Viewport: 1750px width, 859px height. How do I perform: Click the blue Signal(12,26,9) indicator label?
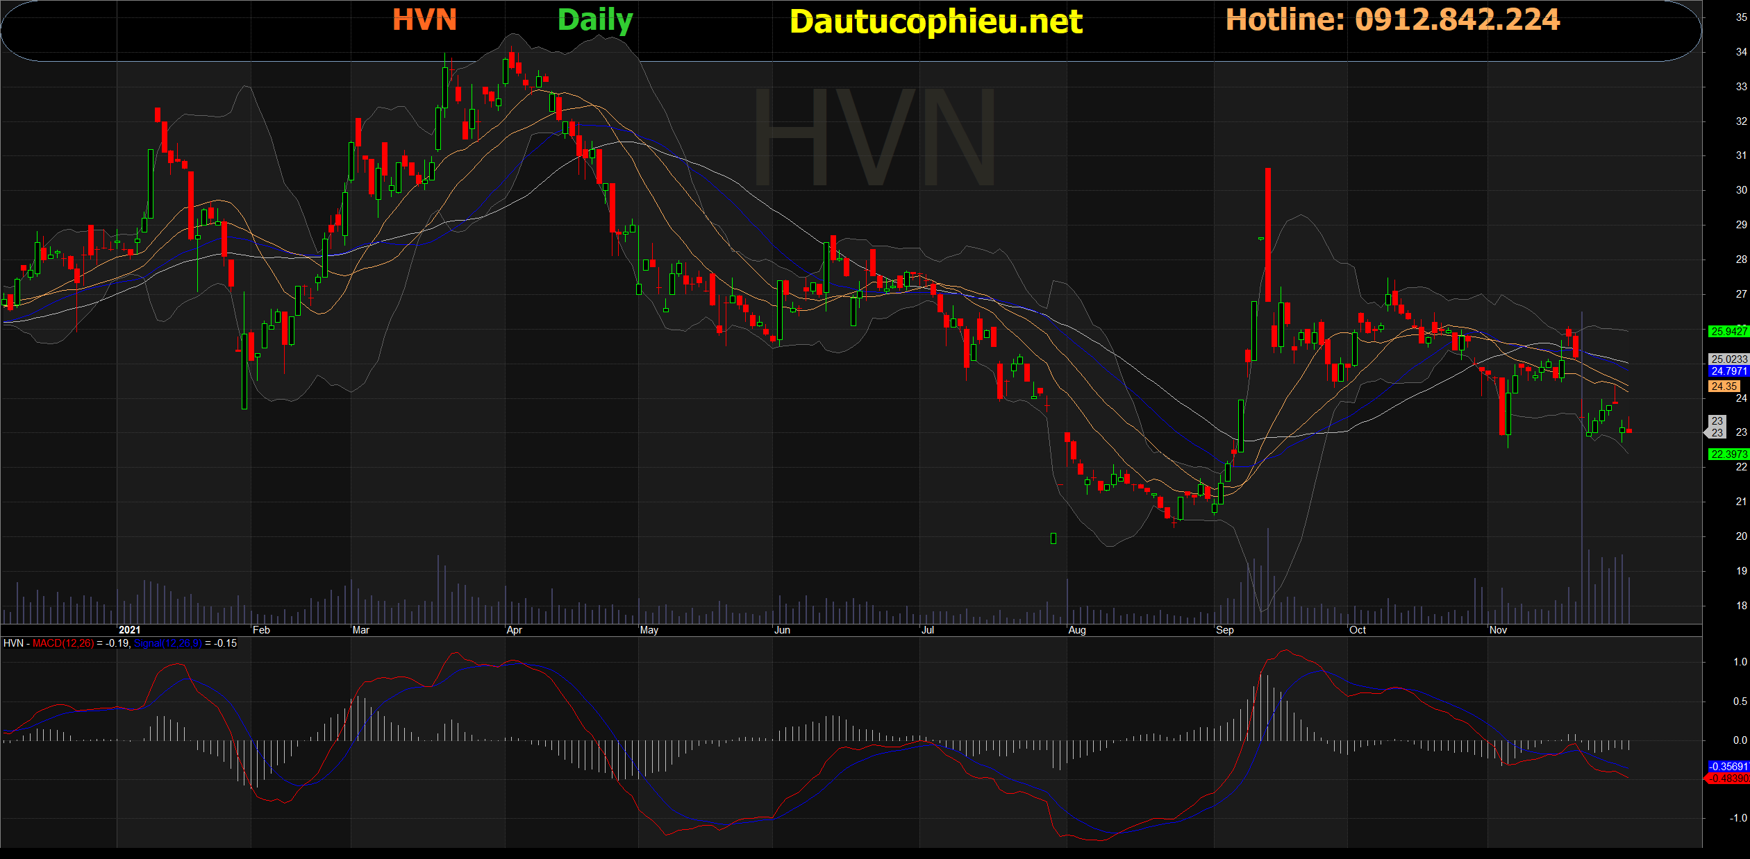click(167, 643)
